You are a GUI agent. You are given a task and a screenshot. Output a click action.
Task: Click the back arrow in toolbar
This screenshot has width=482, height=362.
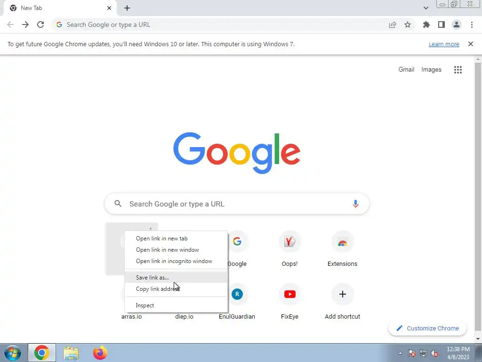(x=10, y=25)
